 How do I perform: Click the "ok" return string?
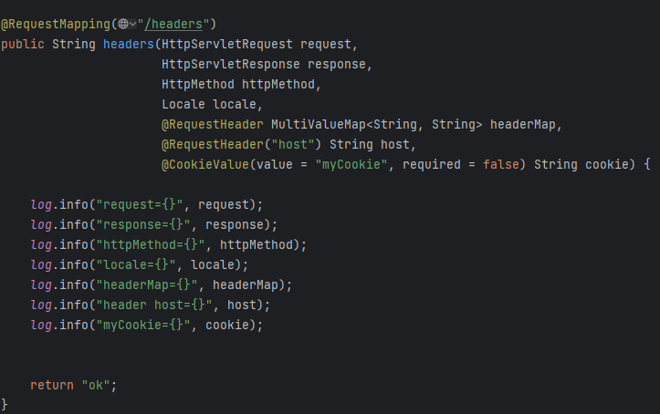(96, 386)
